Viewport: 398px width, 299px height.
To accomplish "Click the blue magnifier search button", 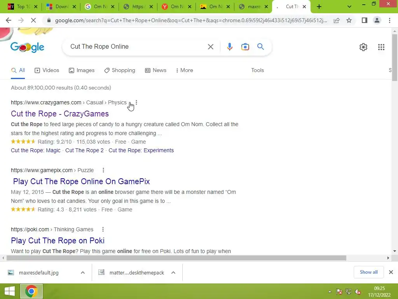I will (260, 47).
